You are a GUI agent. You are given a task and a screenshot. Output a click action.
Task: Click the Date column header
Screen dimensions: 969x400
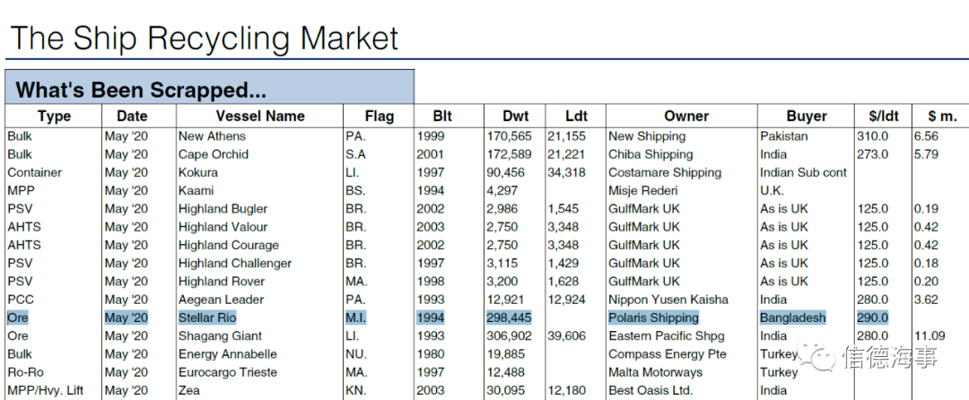click(x=132, y=116)
